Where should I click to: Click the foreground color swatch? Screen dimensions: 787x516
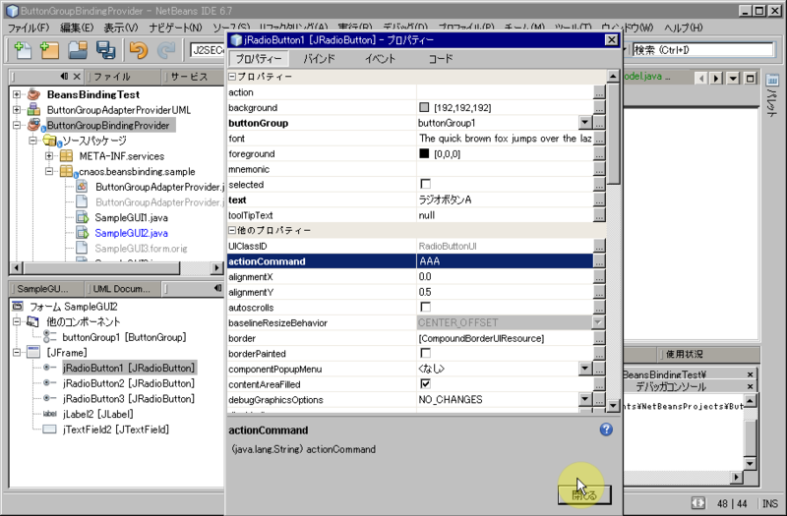click(x=424, y=153)
